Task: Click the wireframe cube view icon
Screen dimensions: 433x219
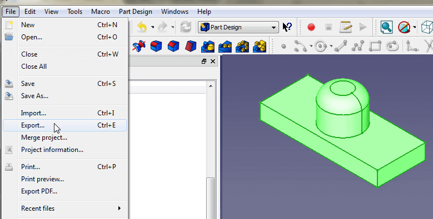Action: coord(427,27)
